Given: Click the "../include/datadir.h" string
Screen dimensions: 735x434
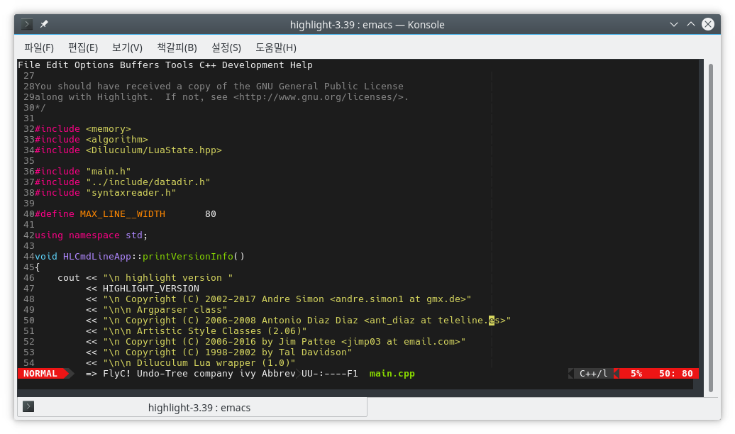Looking at the screenshot, I should coord(148,182).
